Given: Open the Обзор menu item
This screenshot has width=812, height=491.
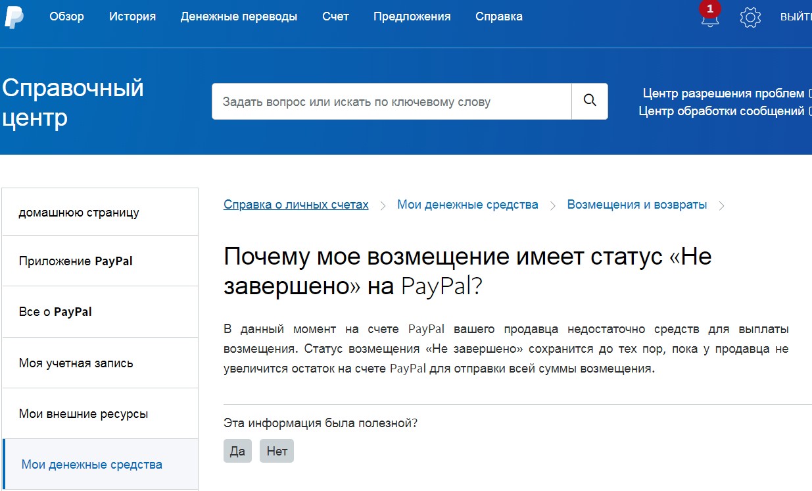Looking at the screenshot, I should [66, 16].
